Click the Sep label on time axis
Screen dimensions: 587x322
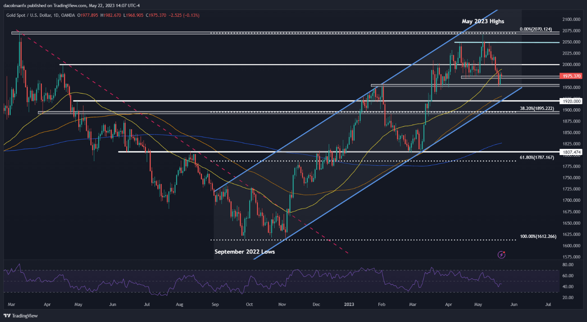[216, 305]
